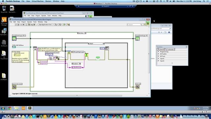Click the Run Continuously toolbar icon
The image size is (211, 119).
pyautogui.click(x=18, y=24)
